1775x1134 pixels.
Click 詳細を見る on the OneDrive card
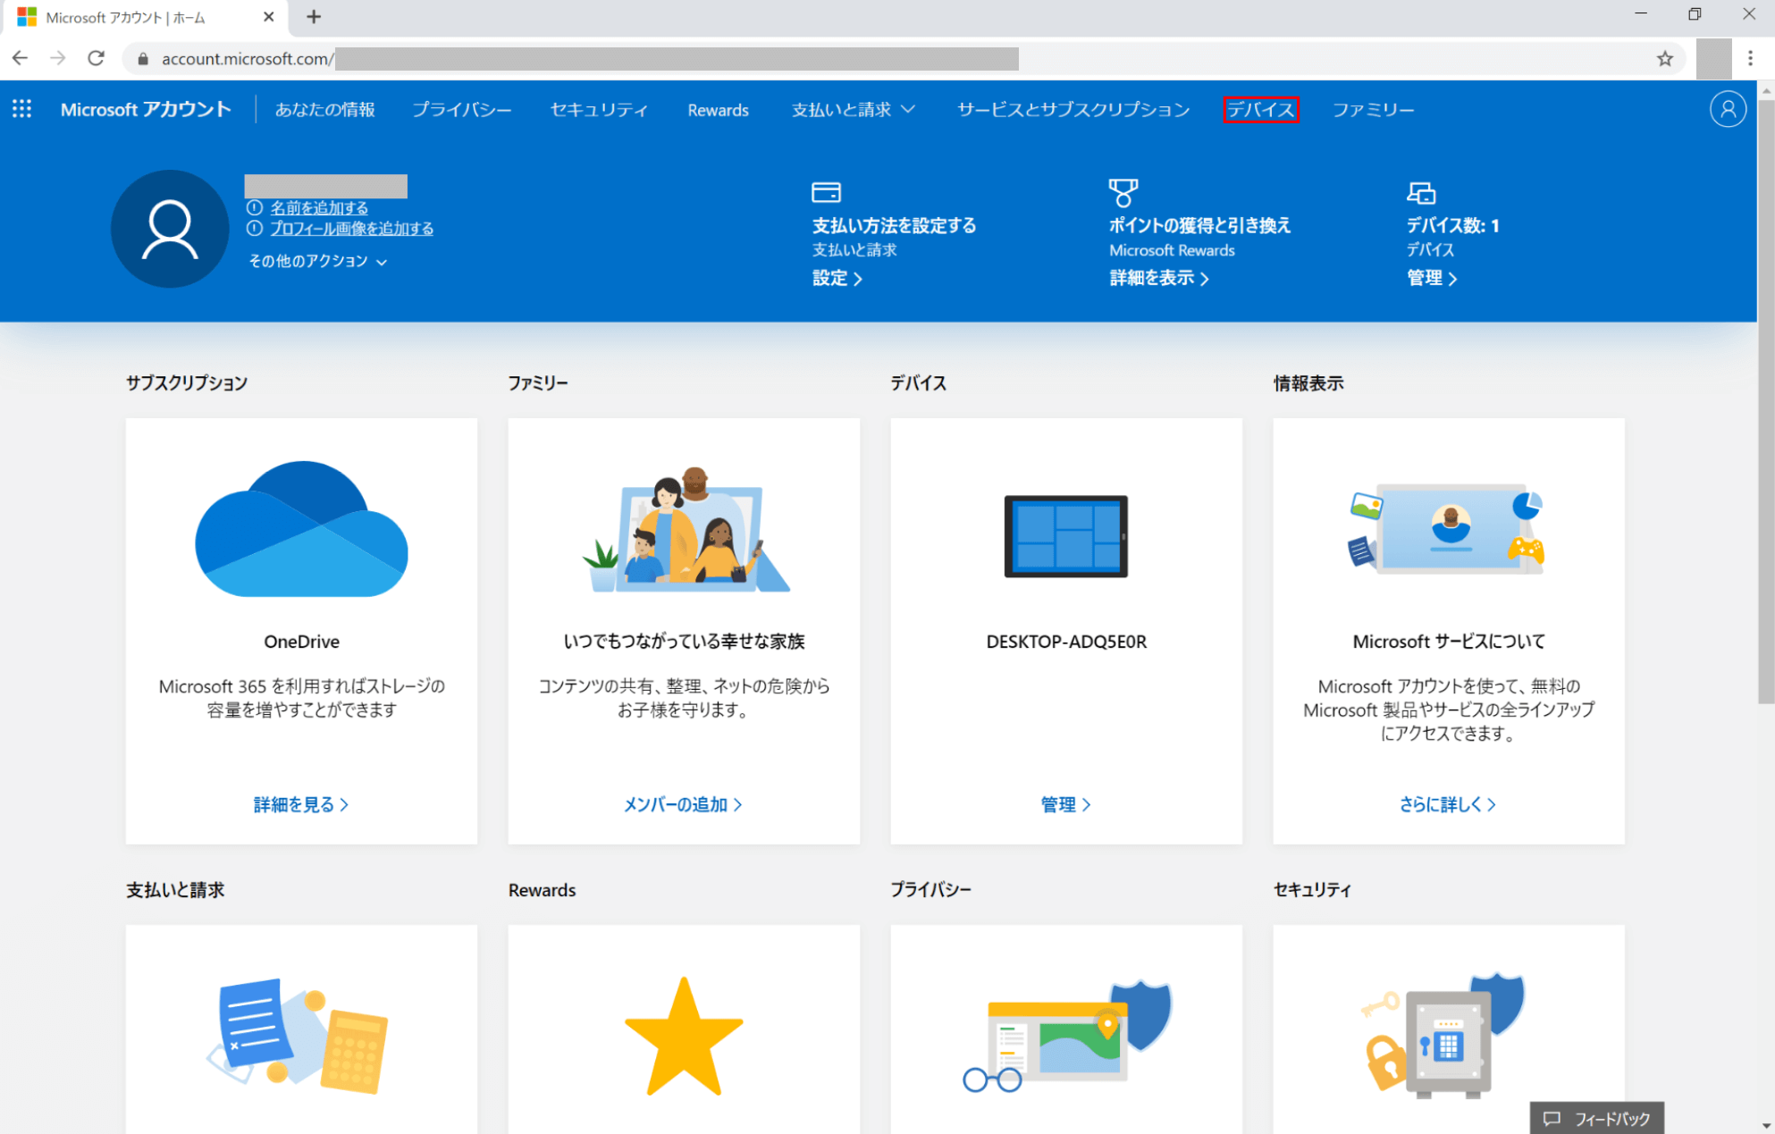tap(301, 804)
